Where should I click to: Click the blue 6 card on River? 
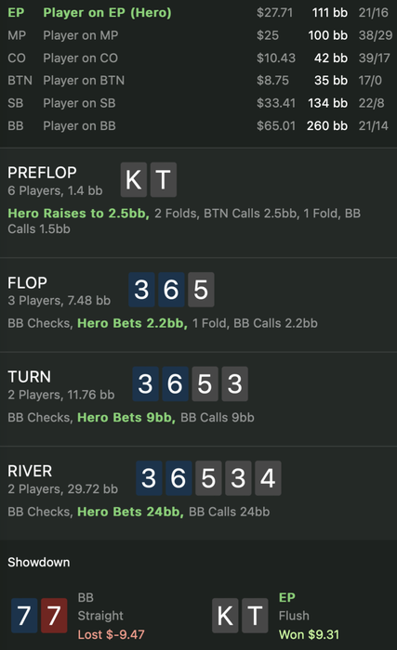[x=179, y=478]
